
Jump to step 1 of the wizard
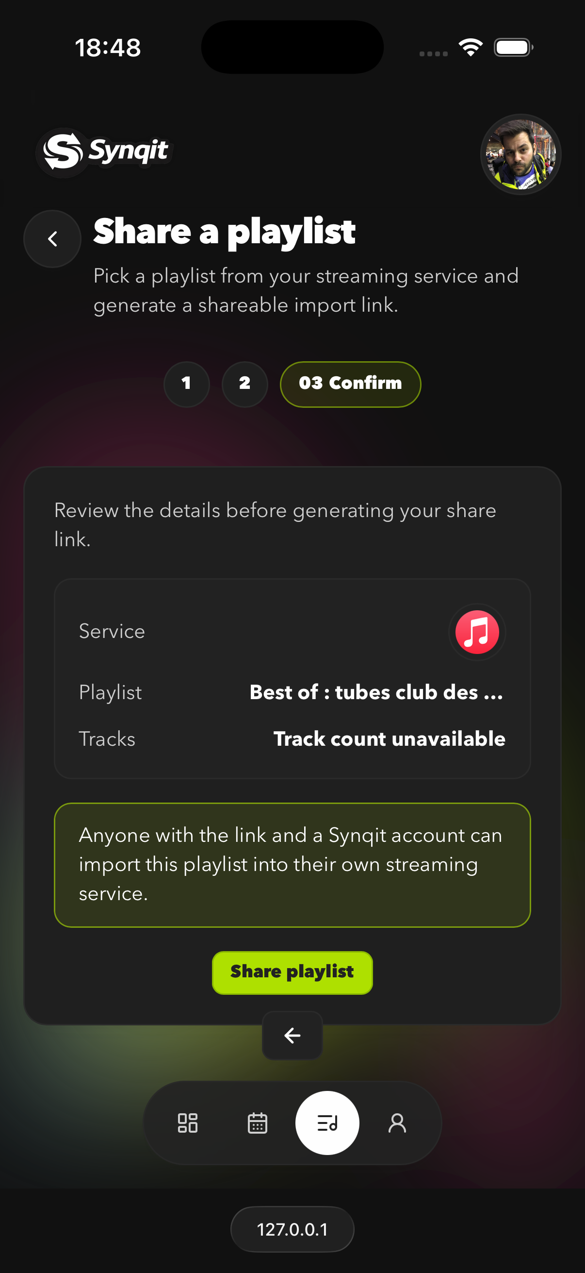186,384
